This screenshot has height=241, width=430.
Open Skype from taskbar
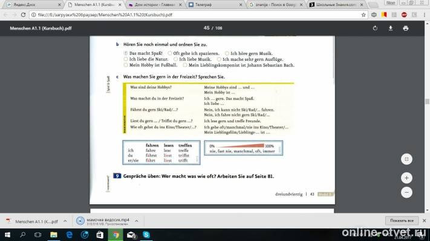click(146, 235)
